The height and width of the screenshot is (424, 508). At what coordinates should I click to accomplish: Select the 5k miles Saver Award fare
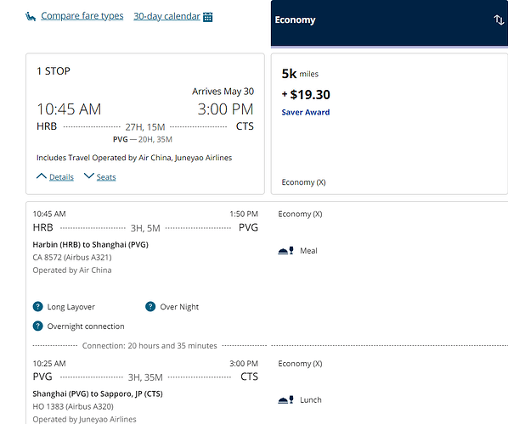tap(389, 124)
